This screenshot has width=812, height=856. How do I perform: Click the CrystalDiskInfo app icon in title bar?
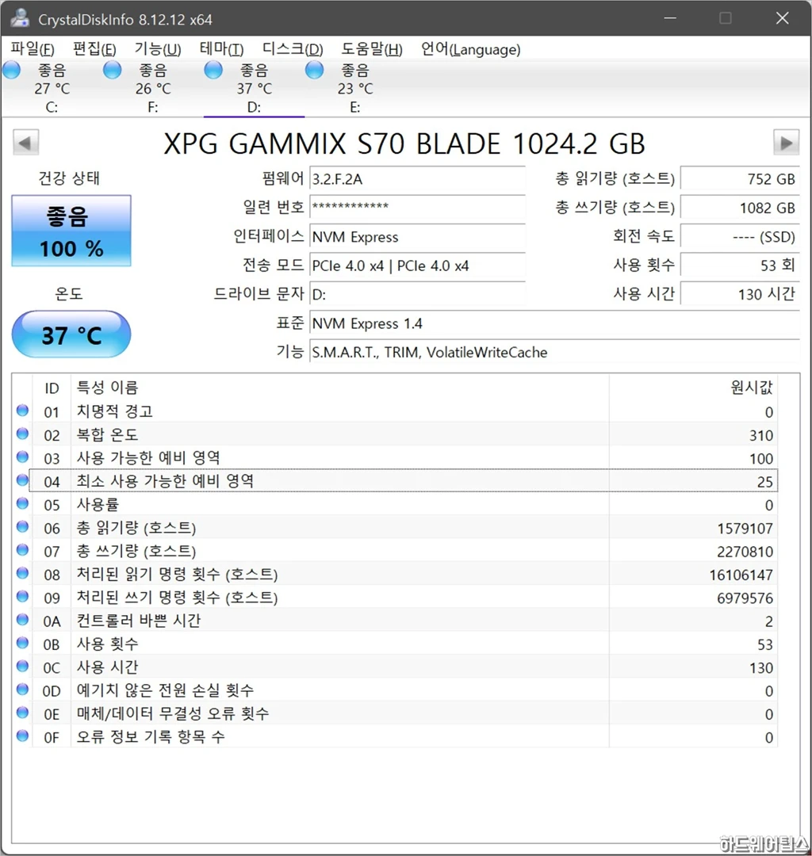coord(20,18)
